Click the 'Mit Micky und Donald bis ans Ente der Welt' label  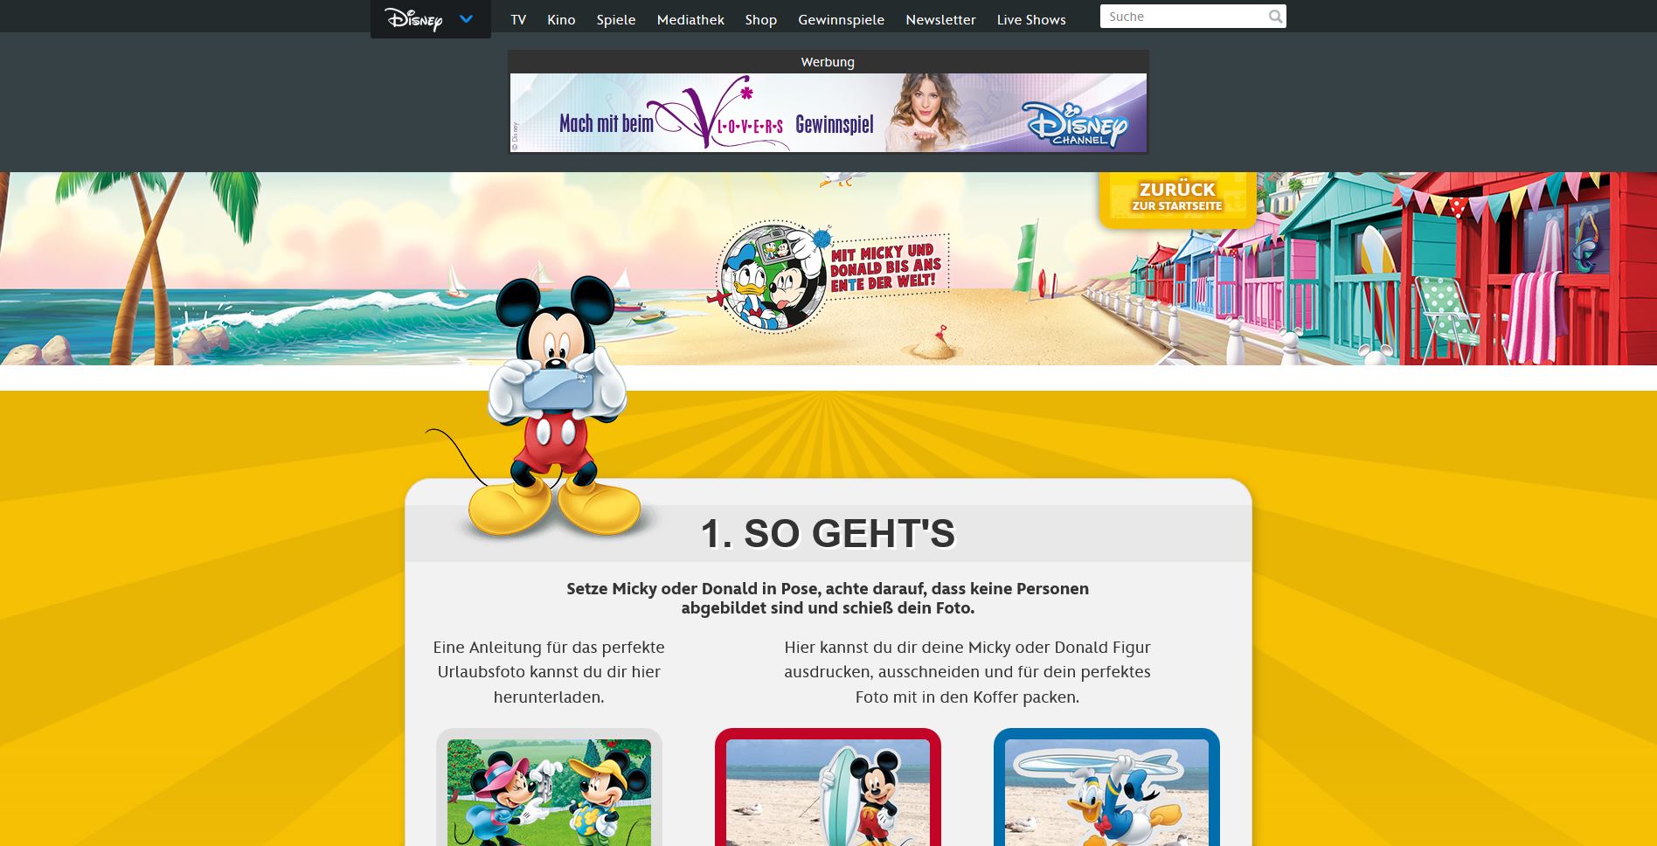(886, 267)
